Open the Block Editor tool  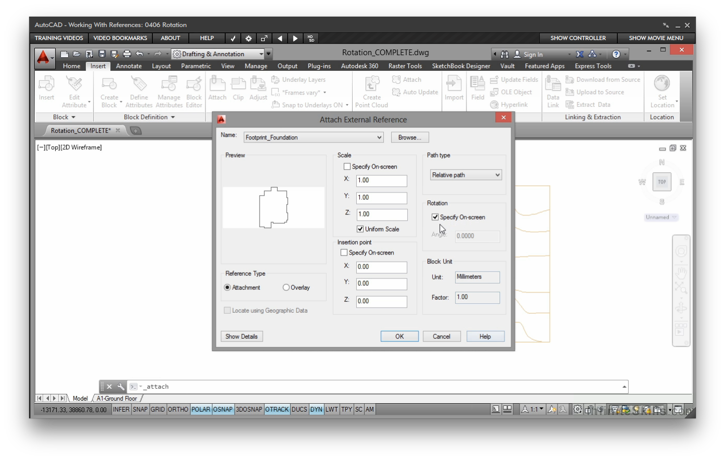tap(194, 92)
